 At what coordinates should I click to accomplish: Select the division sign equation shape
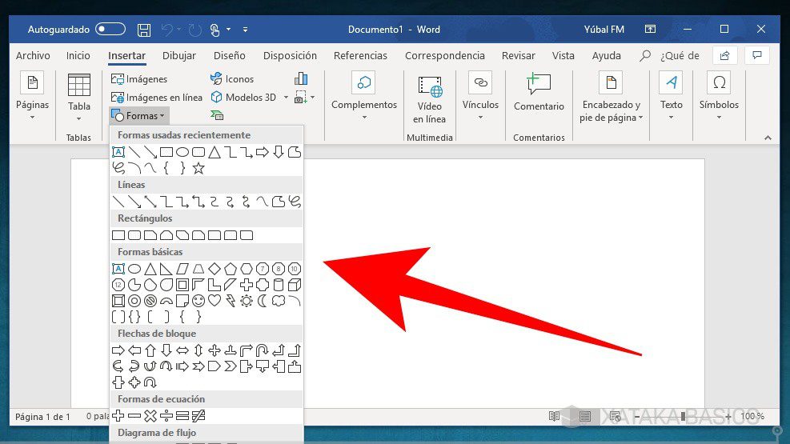(x=166, y=416)
